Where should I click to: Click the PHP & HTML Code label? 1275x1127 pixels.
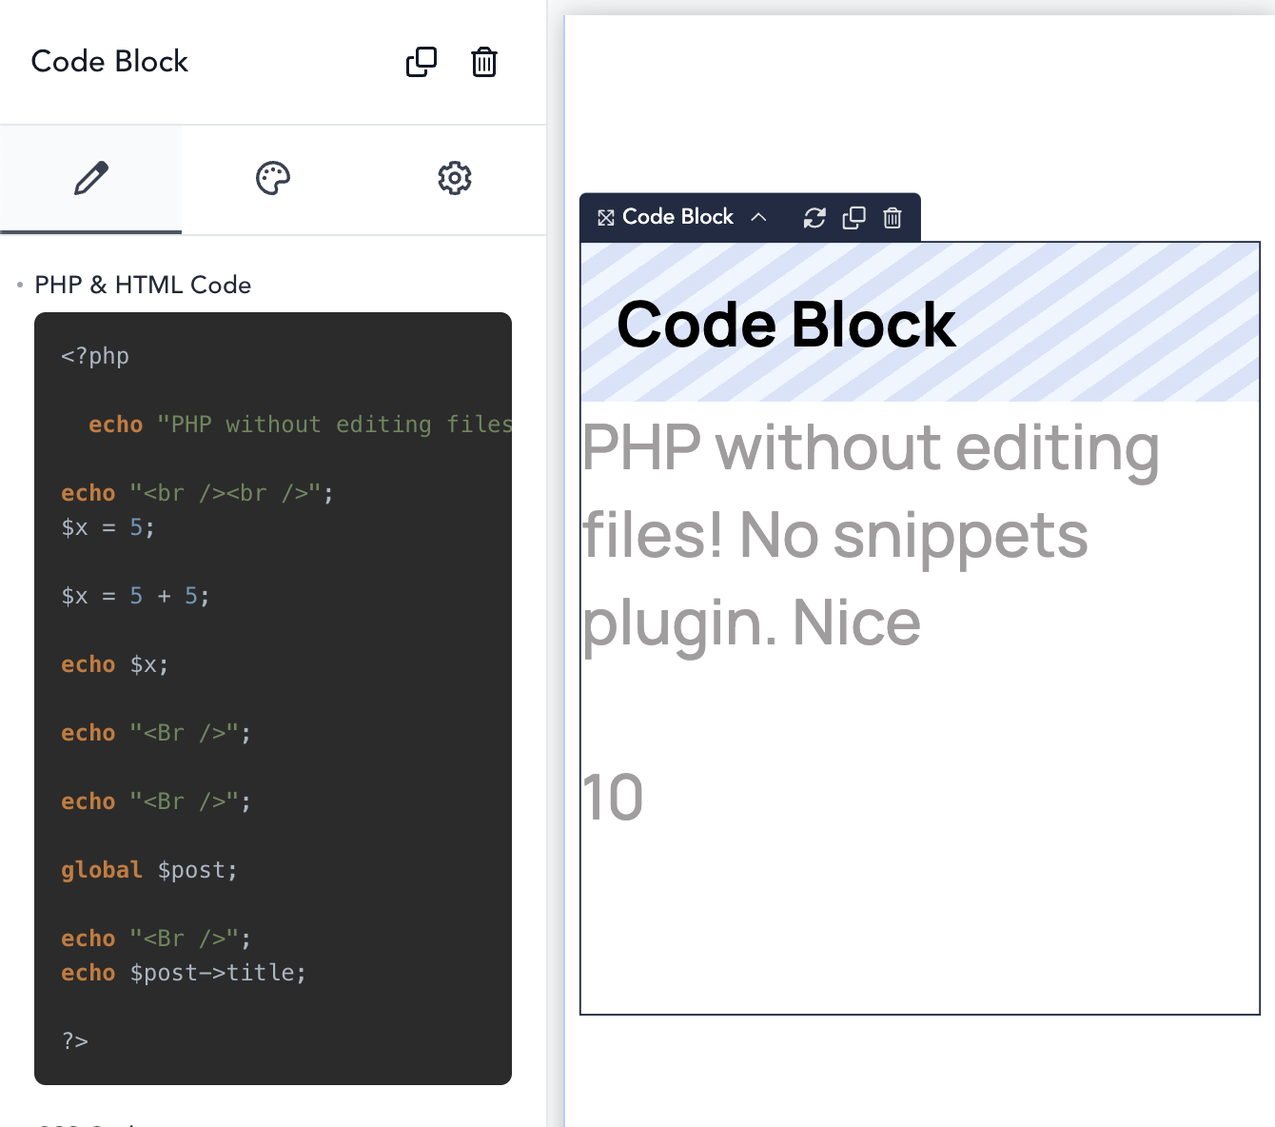point(143,285)
